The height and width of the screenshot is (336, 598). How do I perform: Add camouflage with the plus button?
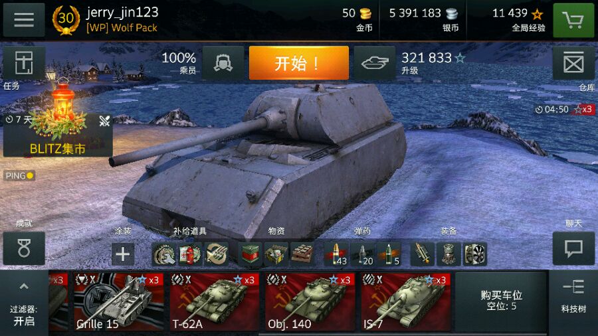pos(123,254)
